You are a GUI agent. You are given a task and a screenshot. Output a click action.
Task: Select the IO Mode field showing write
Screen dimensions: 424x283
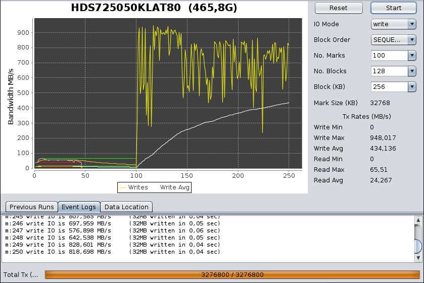[390, 24]
